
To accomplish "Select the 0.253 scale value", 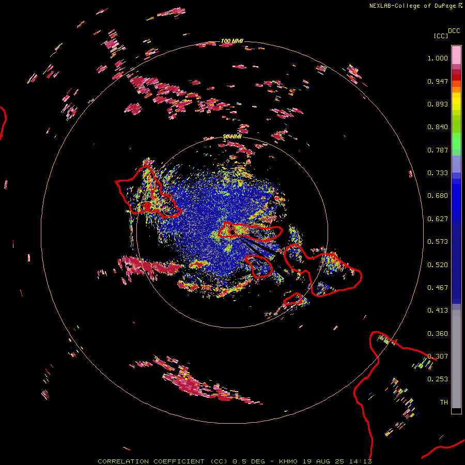I will [x=438, y=379].
